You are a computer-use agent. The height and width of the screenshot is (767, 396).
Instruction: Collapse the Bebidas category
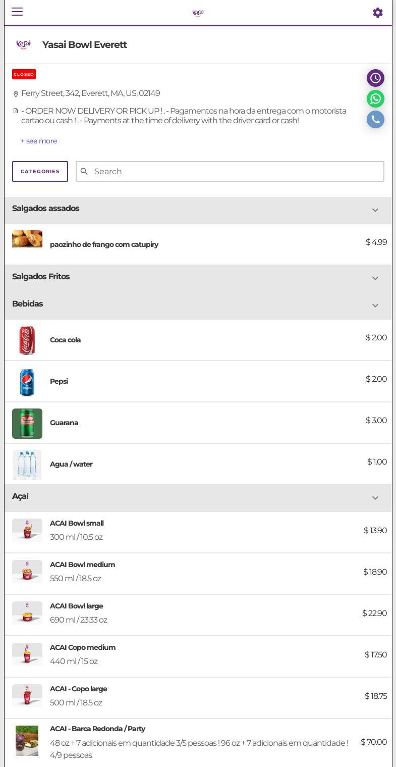pyautogui.click(x=375, y=305)
